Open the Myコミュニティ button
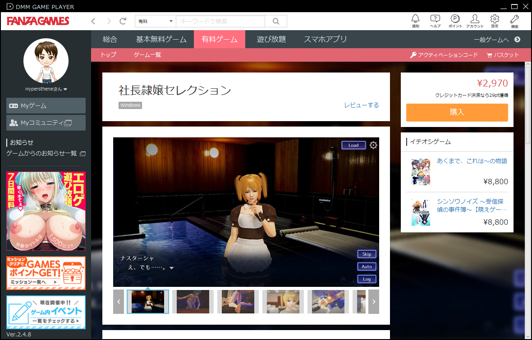Screen dimensions: 532x340 (46, 122)
